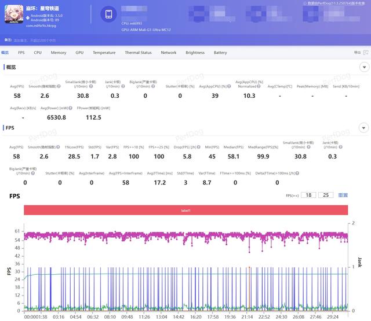Collapse the FPS section with chevron
The image size is (371, 321).
(363, 127)
